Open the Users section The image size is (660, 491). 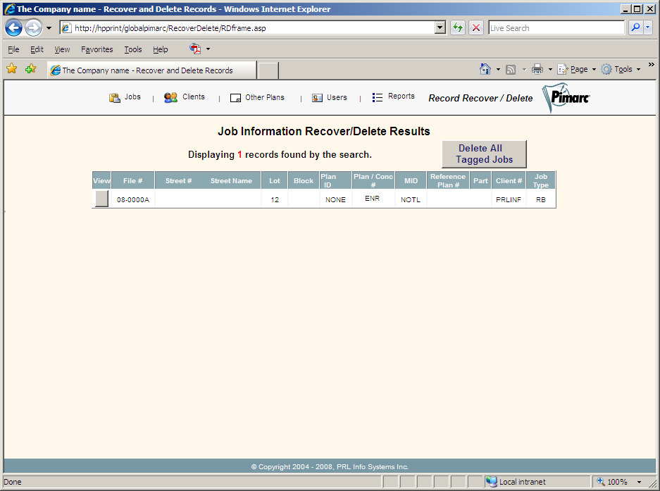[329, 98]
